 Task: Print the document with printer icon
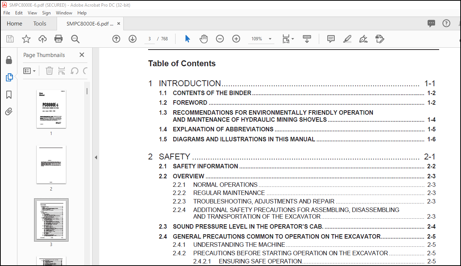tap(59, 39)
